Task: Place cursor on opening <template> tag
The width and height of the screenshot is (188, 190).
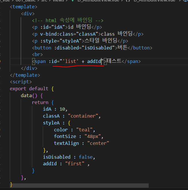Action: (x=24, y=7)
